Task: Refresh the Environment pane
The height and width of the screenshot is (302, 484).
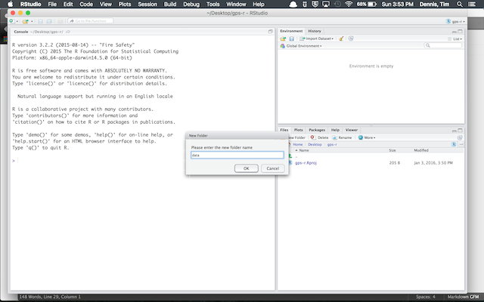Action: pyautogui.click(x=351, y=39)
